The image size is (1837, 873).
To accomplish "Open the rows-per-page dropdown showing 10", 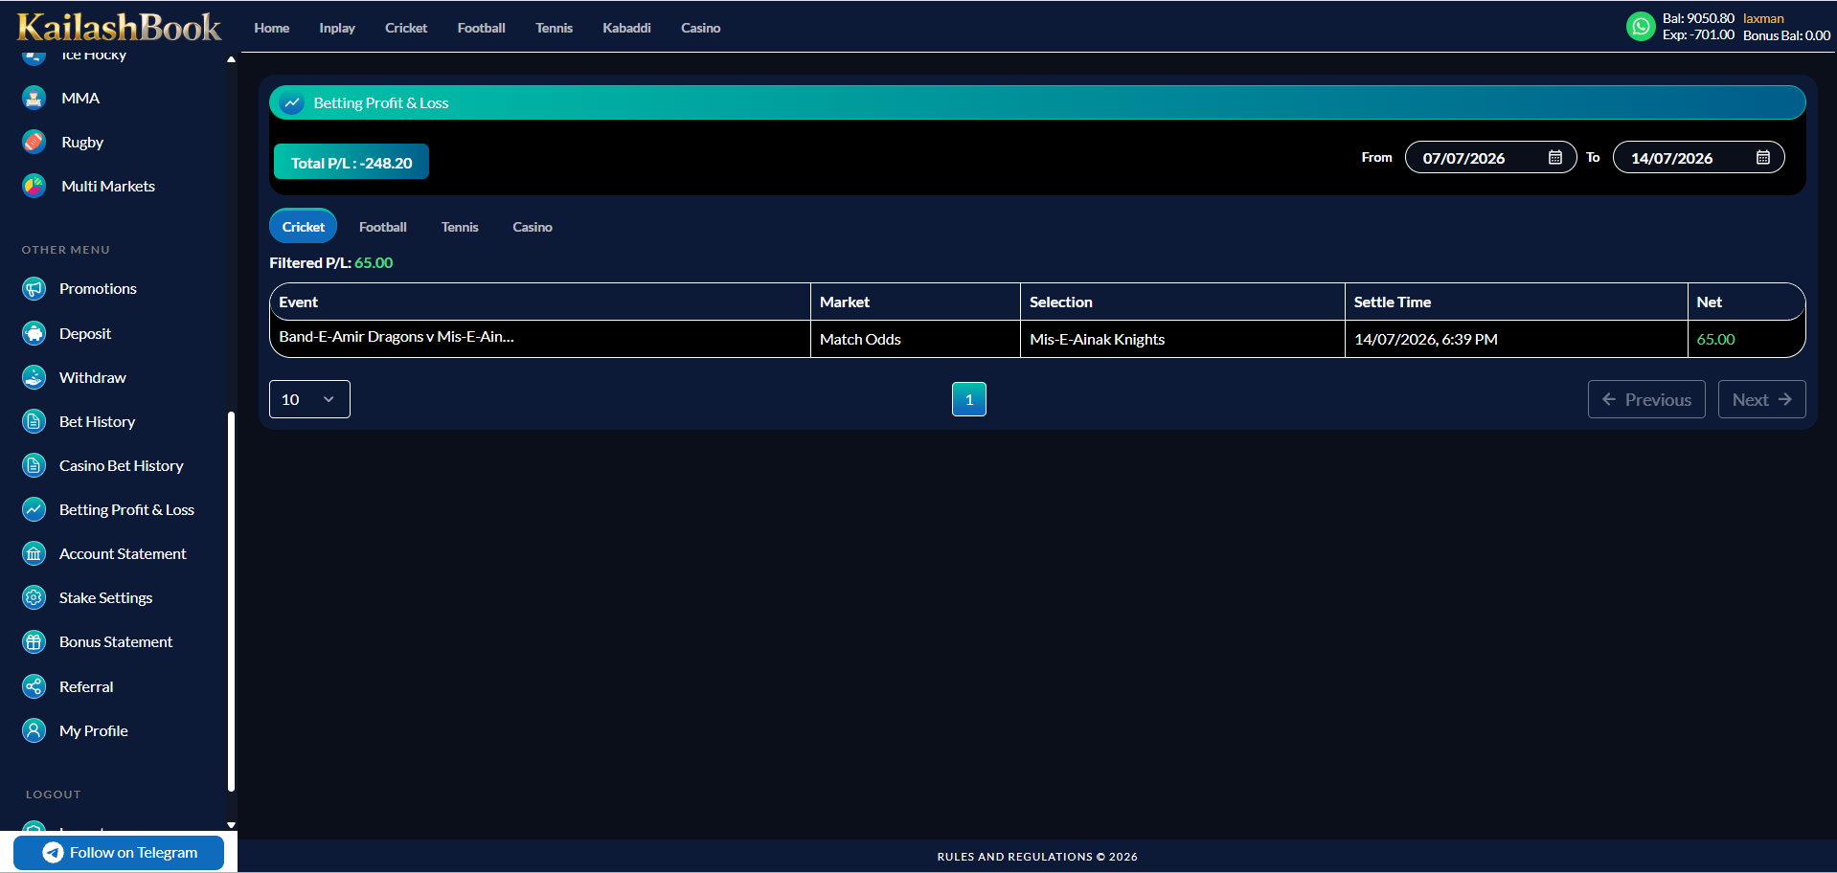I will tap(309, 399).
